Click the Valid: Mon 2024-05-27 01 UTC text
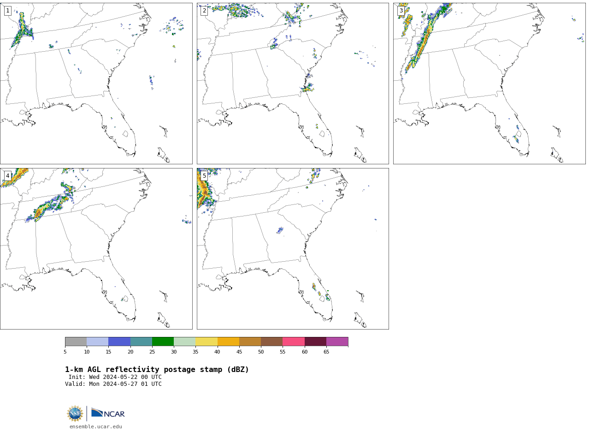 (x=113, y=384)
